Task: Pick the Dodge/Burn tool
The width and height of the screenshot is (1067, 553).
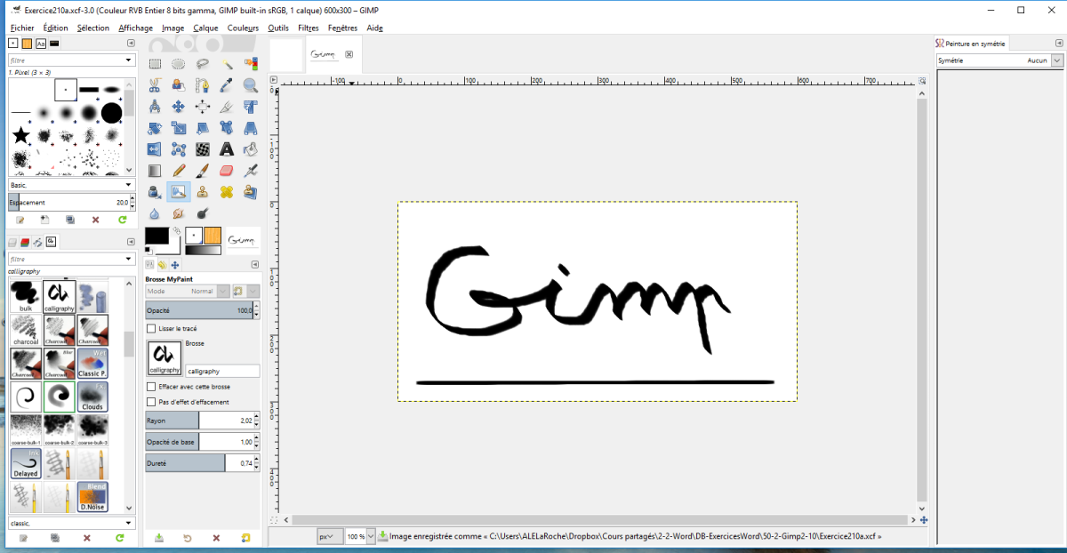Action: tap(203, 213)
